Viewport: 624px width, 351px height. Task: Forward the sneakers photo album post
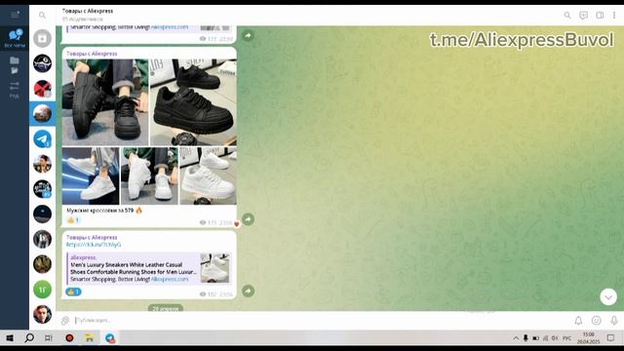[x=248, y=219]
